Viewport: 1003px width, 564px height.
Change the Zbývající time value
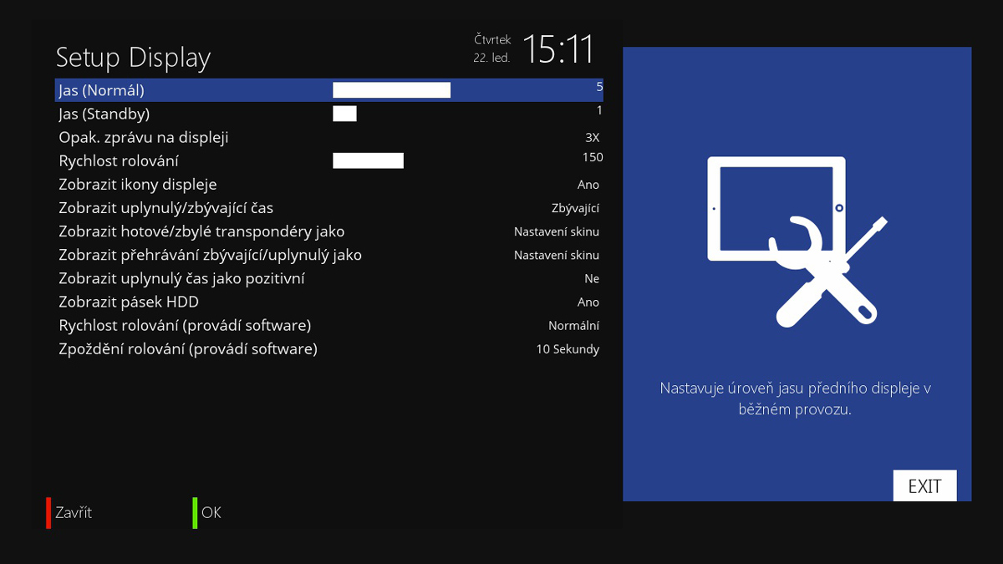pyautogui.click(x=575, y=209)
